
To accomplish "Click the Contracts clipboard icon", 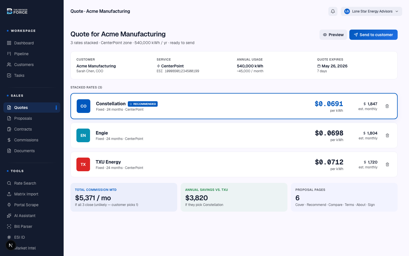I will coord(9,129).
